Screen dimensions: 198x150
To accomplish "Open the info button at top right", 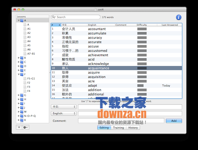I will click(179, 17).
